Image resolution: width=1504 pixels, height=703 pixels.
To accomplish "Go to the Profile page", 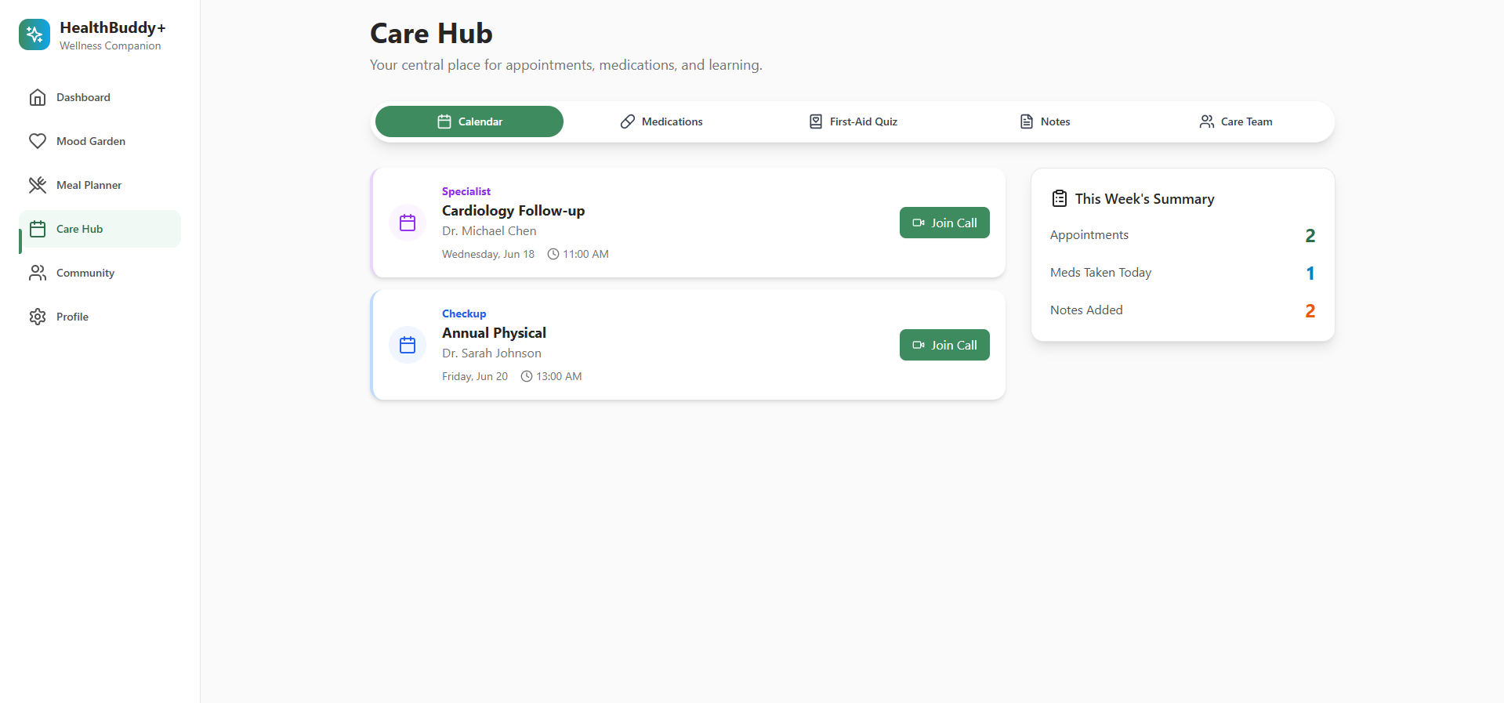I will (x=100, y=317).
